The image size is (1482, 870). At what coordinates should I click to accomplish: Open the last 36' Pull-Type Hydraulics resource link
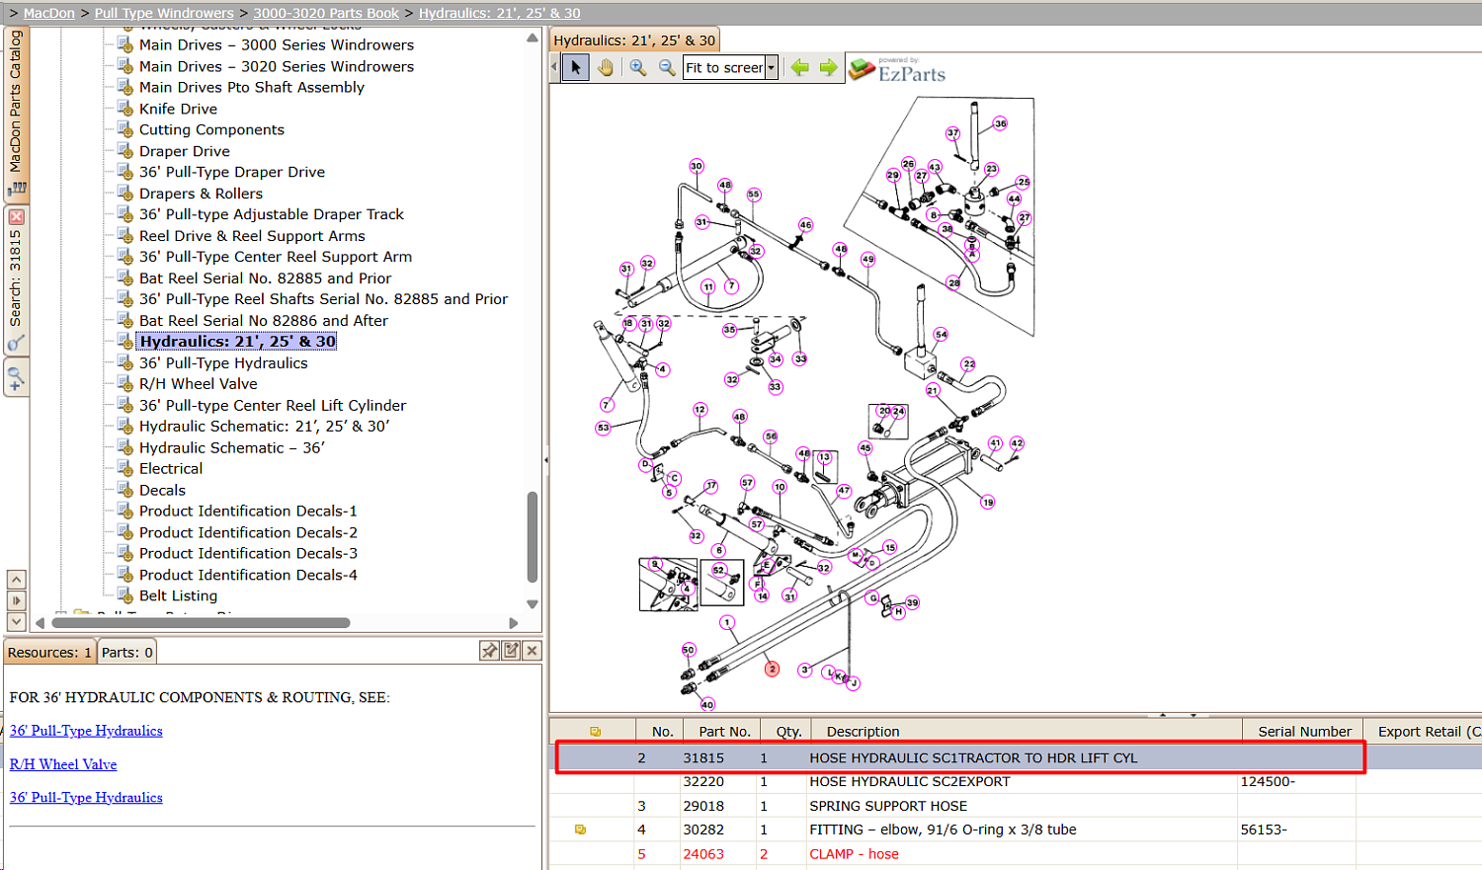point(86,798)
